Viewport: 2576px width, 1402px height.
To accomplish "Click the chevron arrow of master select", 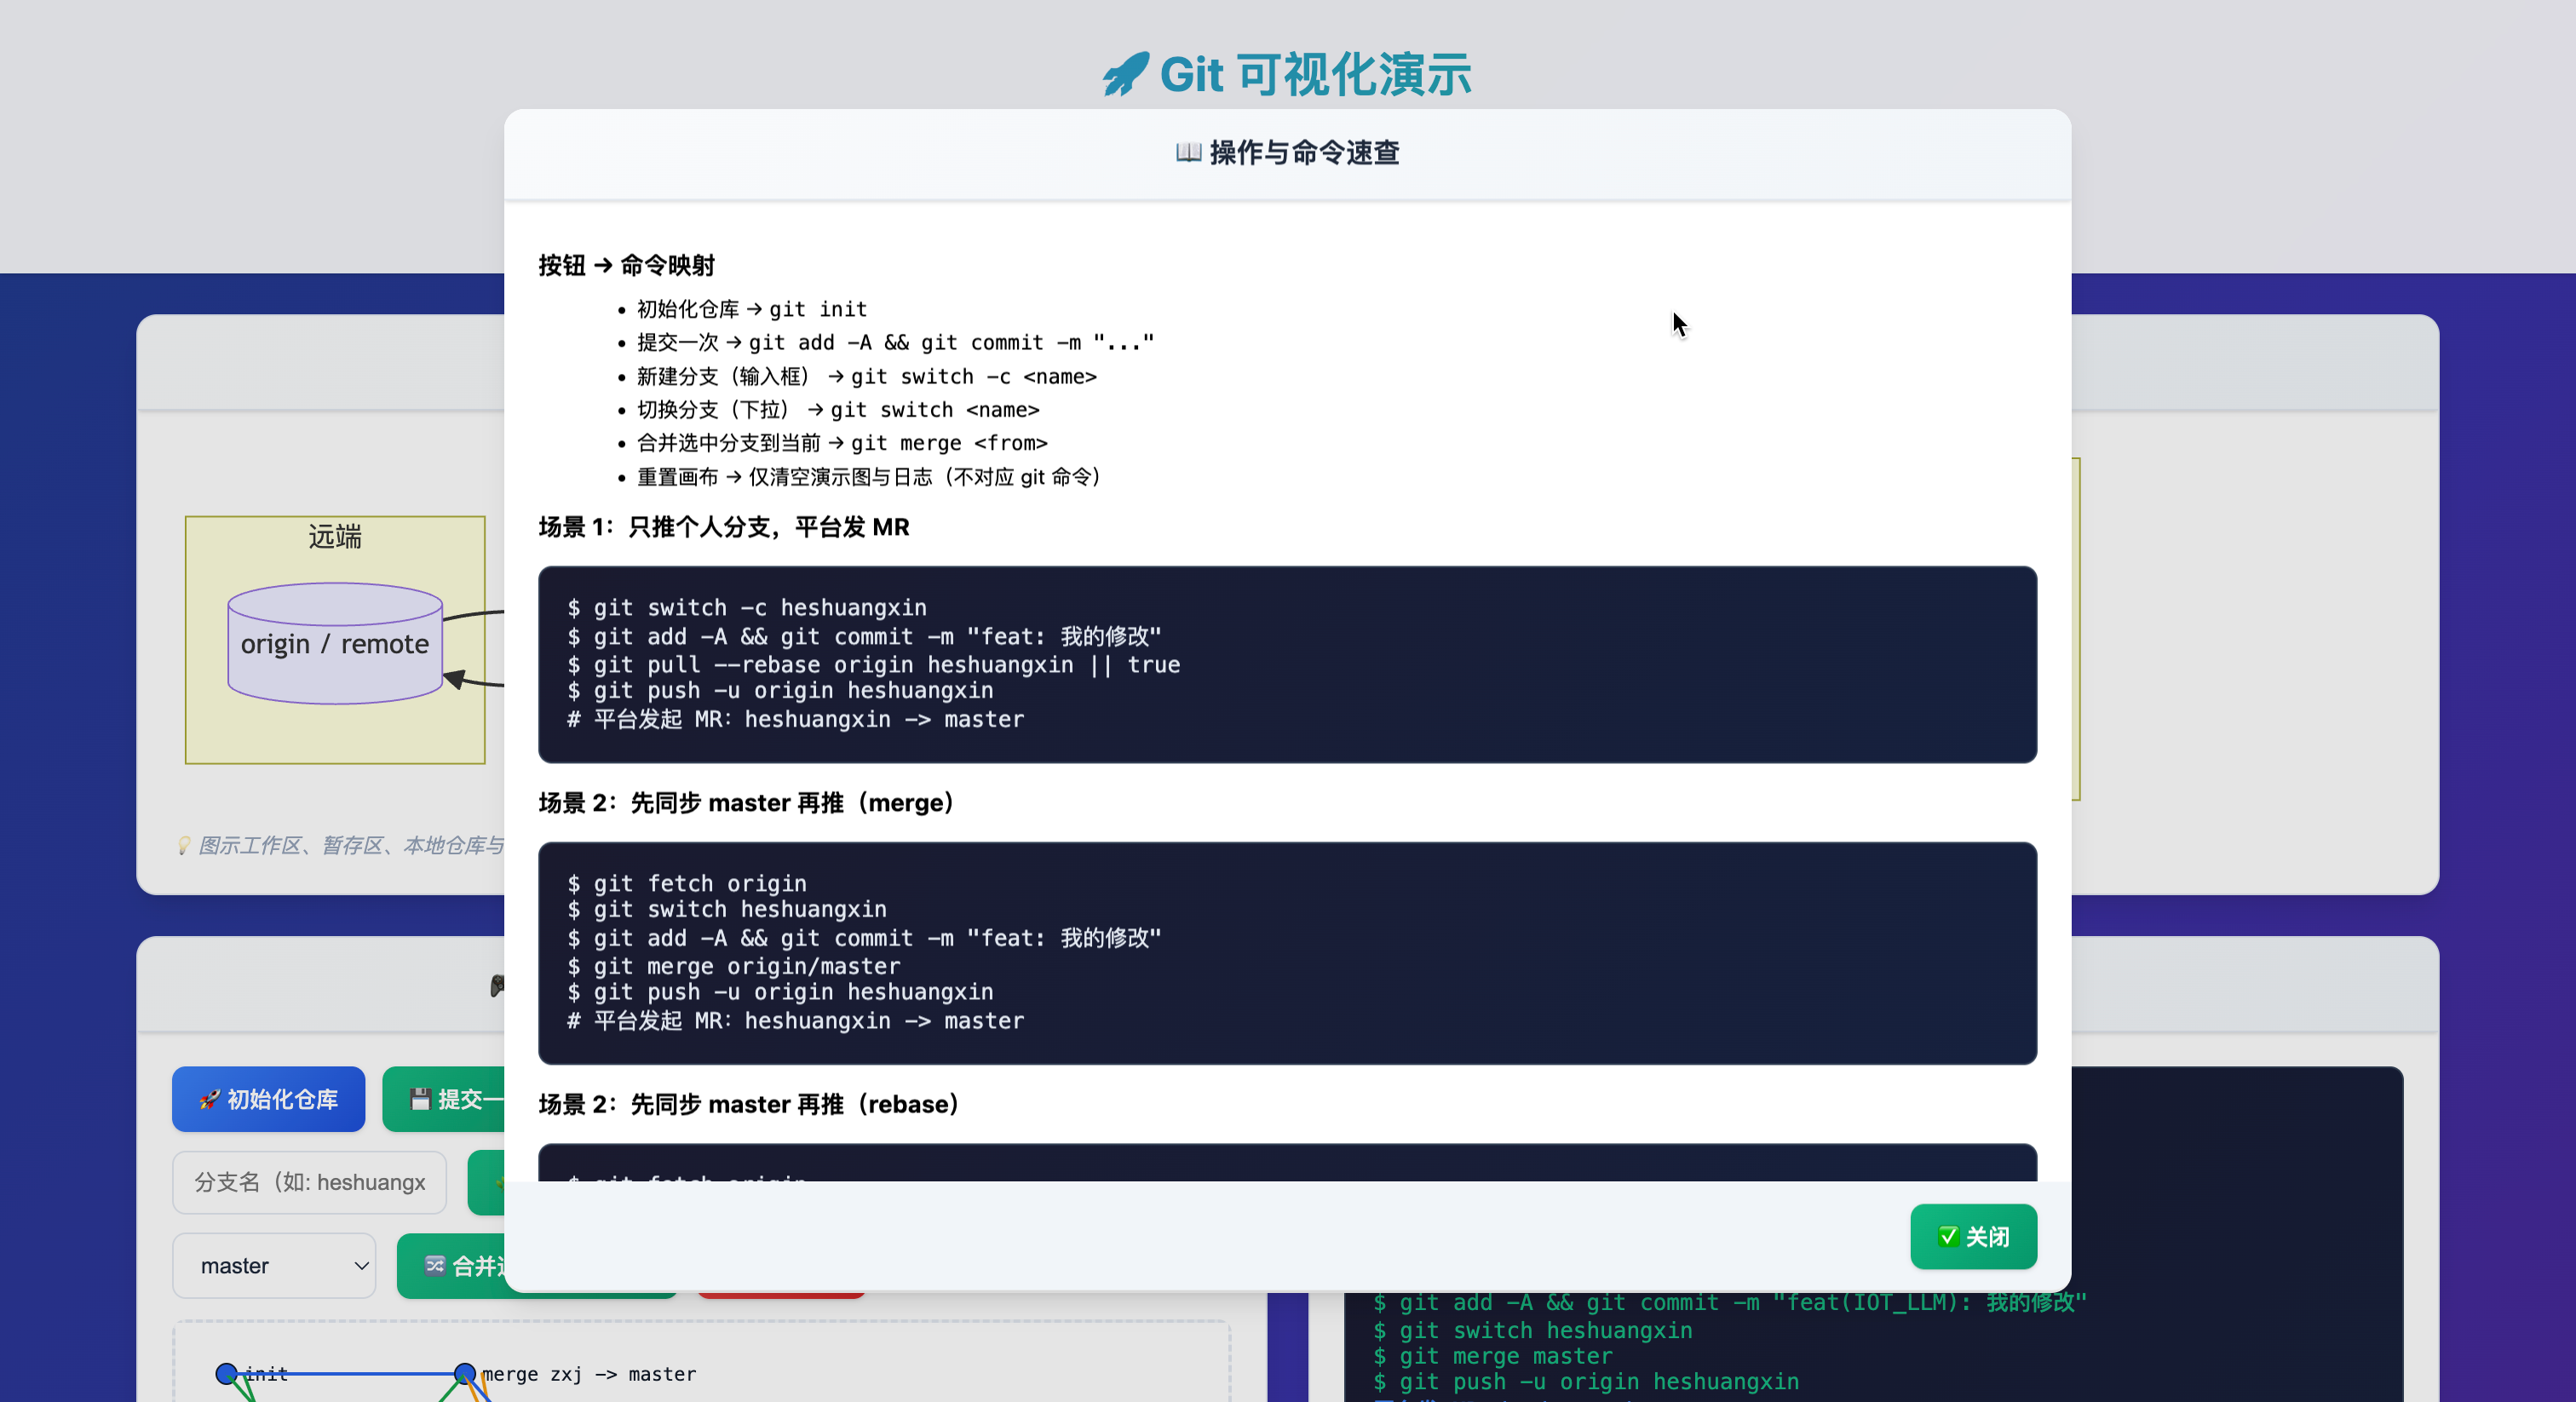I will click(x=361, y=1266).
